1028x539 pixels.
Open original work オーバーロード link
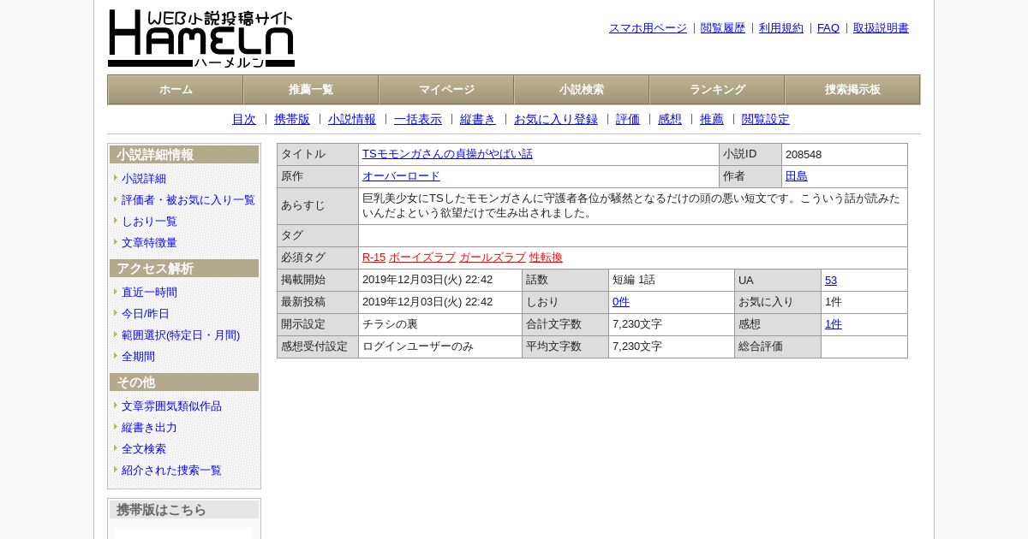tap(401, 176)
